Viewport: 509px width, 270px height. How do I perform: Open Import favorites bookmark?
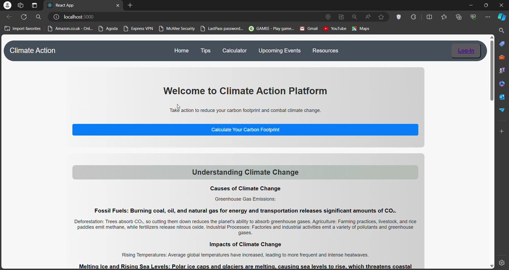(x=22, y=28)
